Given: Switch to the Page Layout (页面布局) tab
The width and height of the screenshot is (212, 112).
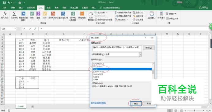Looking at the screenshot, I should (31, 8).
